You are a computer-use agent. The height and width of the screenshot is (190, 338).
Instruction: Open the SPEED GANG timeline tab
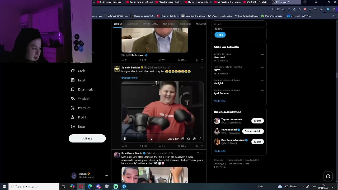pyautogui.click(x=150, y=24)
